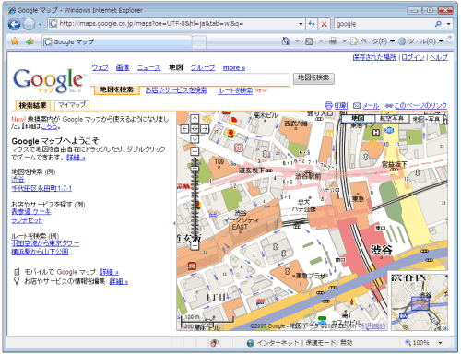Switch to the マイマップ tab
Screen dimensions: 461x354
[x=72, y=105]
